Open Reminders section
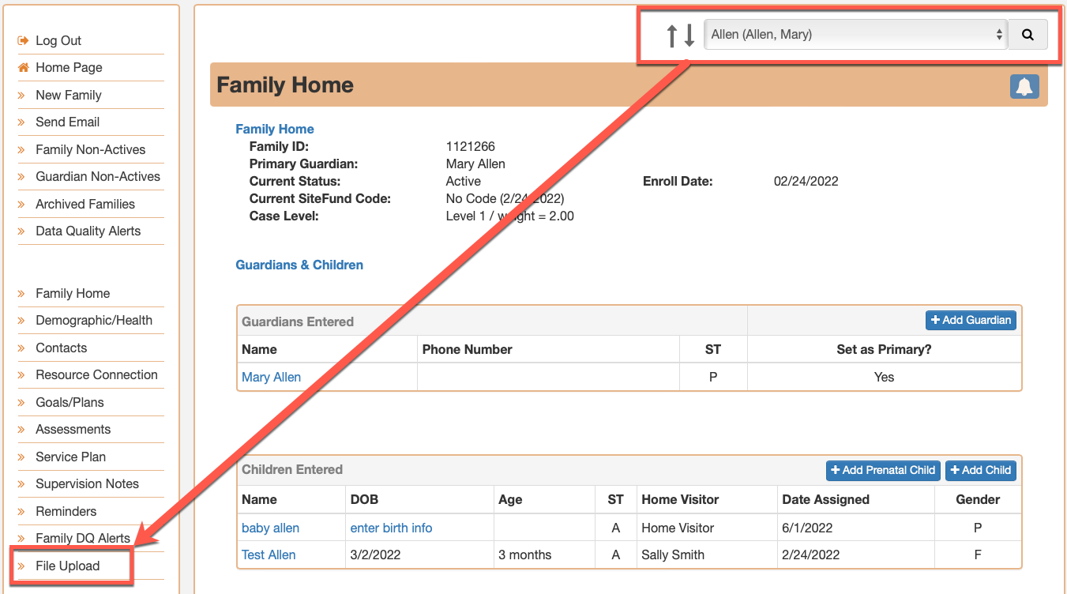The image size is (1067, 594). pos(66,511)
